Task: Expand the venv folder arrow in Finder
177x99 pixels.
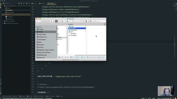Action: 85,32
